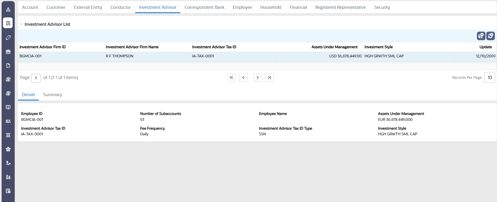Click the IA-TAX-0001 table cell

coord(234,56)
